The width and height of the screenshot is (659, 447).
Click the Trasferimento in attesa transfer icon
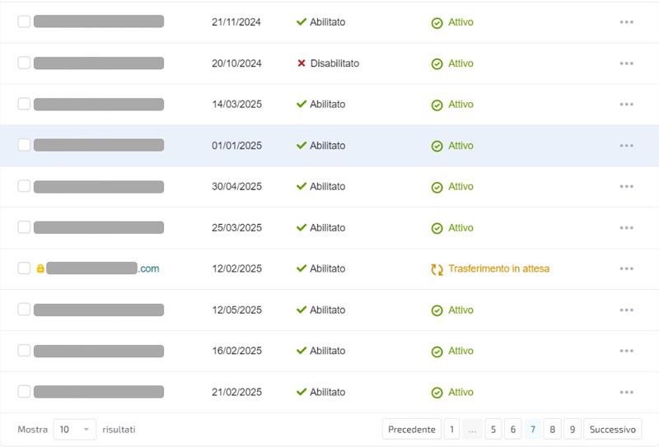coord(437,269)
